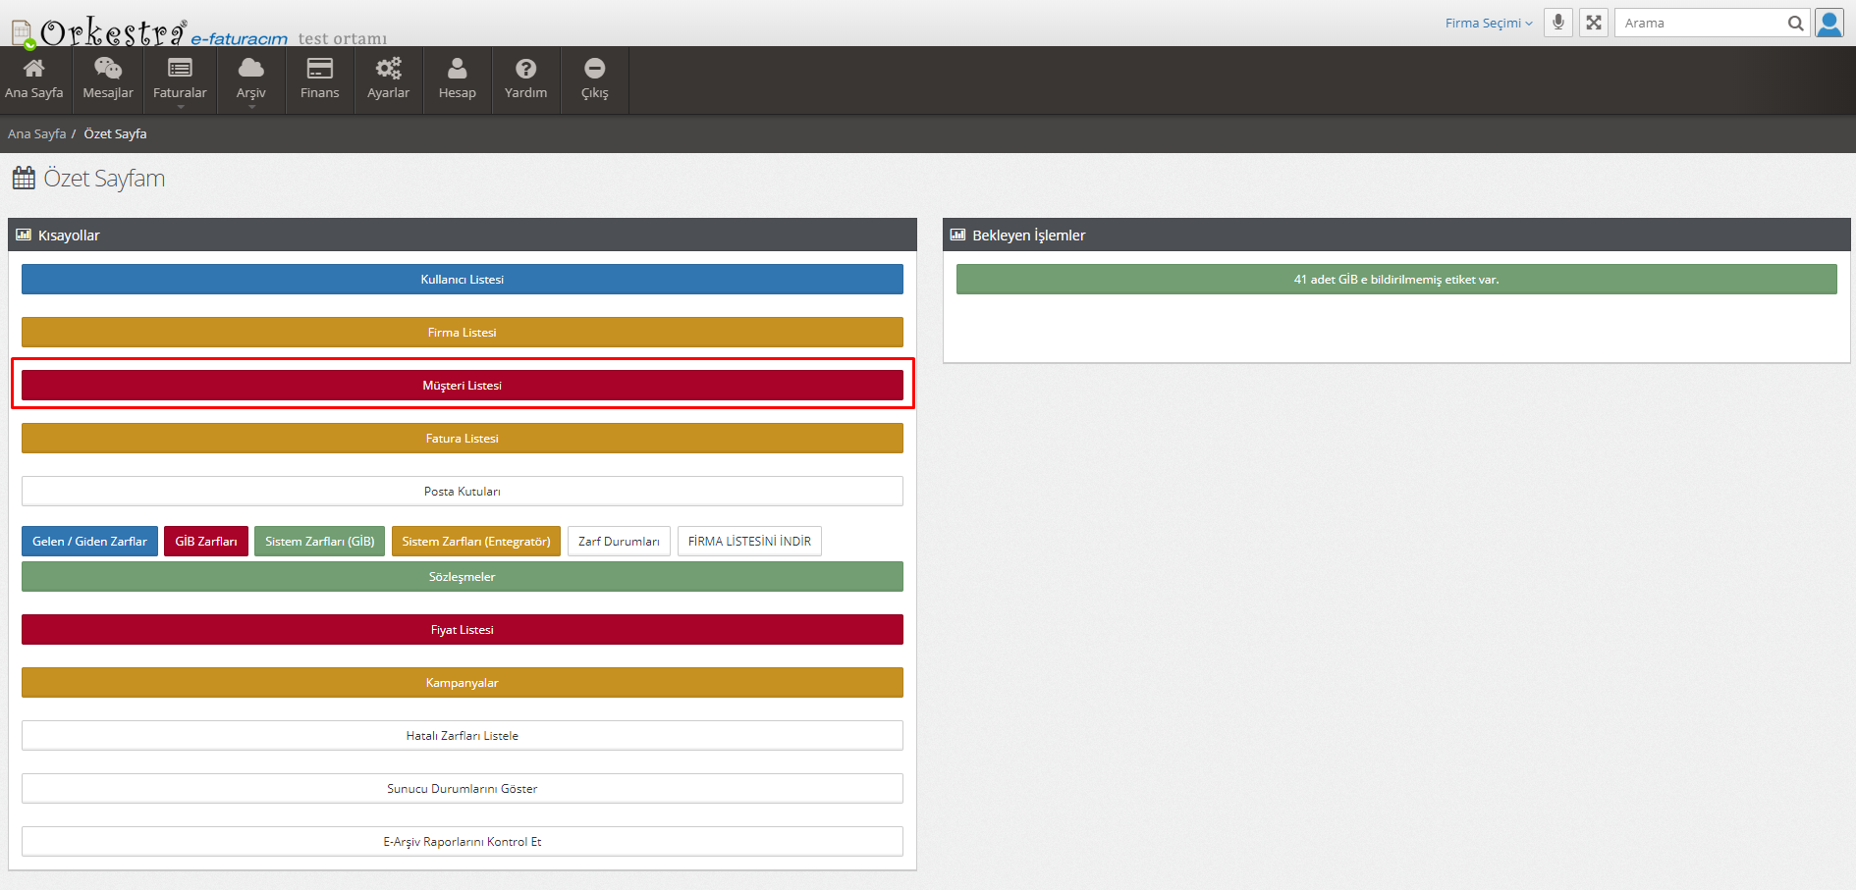Click the 41 adet GİB pending notice

click(1395, 280)
